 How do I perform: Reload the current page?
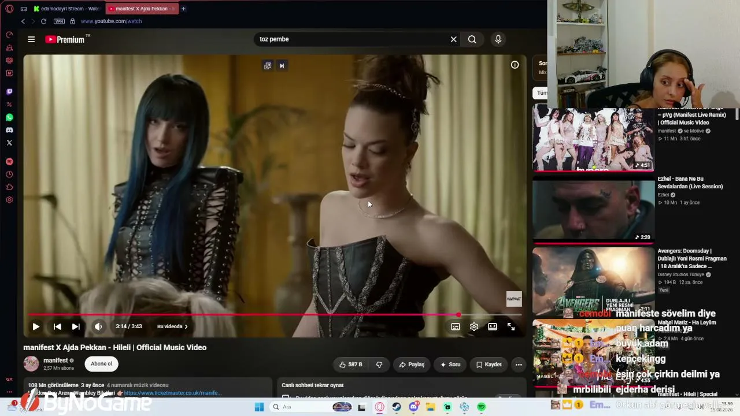[x=43, y=21]
